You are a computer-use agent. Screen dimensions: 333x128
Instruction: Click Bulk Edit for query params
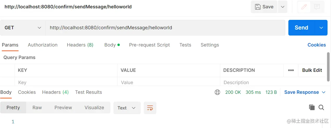[x=312, y=70]
